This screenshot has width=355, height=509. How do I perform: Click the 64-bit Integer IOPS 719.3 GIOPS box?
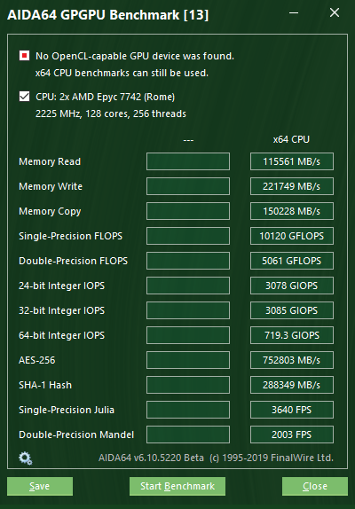point(292,335)
